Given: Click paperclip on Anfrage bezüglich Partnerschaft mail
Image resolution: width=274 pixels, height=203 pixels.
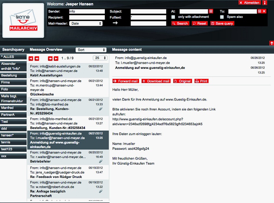Looking at the screenshot, I should pyautogui.click(x=101, y=191).
